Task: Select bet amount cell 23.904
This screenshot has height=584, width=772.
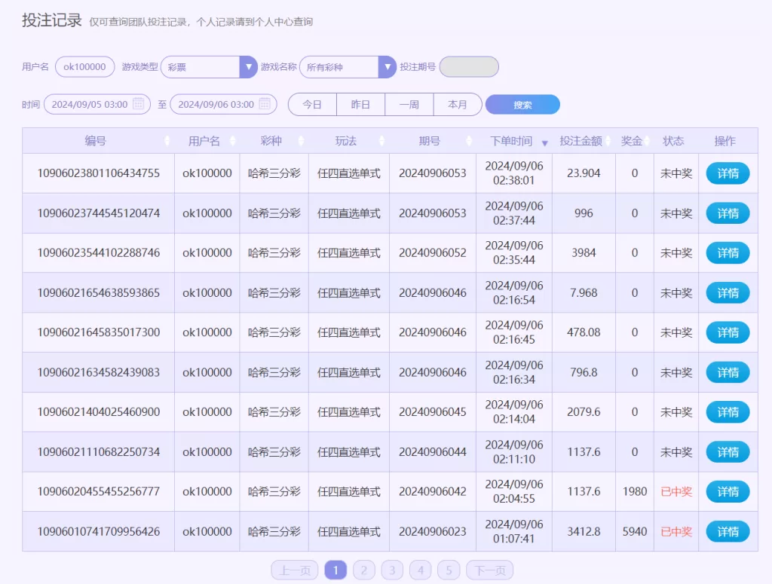Action: pos(584,173)
